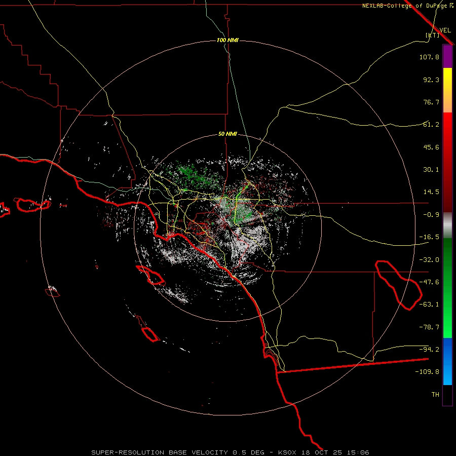This screenshot has height=456, width=456.
Task: Click the -94.2 scale value
Action: click(429, 349)
